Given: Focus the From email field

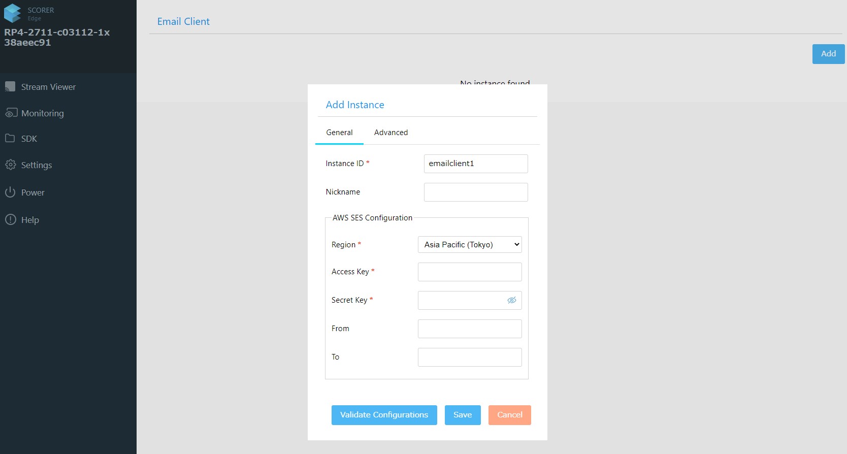Looking at the screenshot, I should tap(469, 329).
